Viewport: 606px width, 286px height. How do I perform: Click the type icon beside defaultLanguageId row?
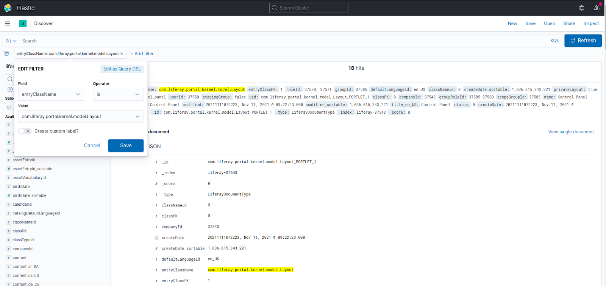tap(156, 259)
